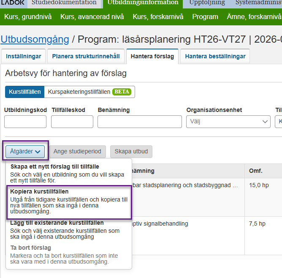
Task: Open Planera strukturinnehåll tab
Action: (86, 56)
